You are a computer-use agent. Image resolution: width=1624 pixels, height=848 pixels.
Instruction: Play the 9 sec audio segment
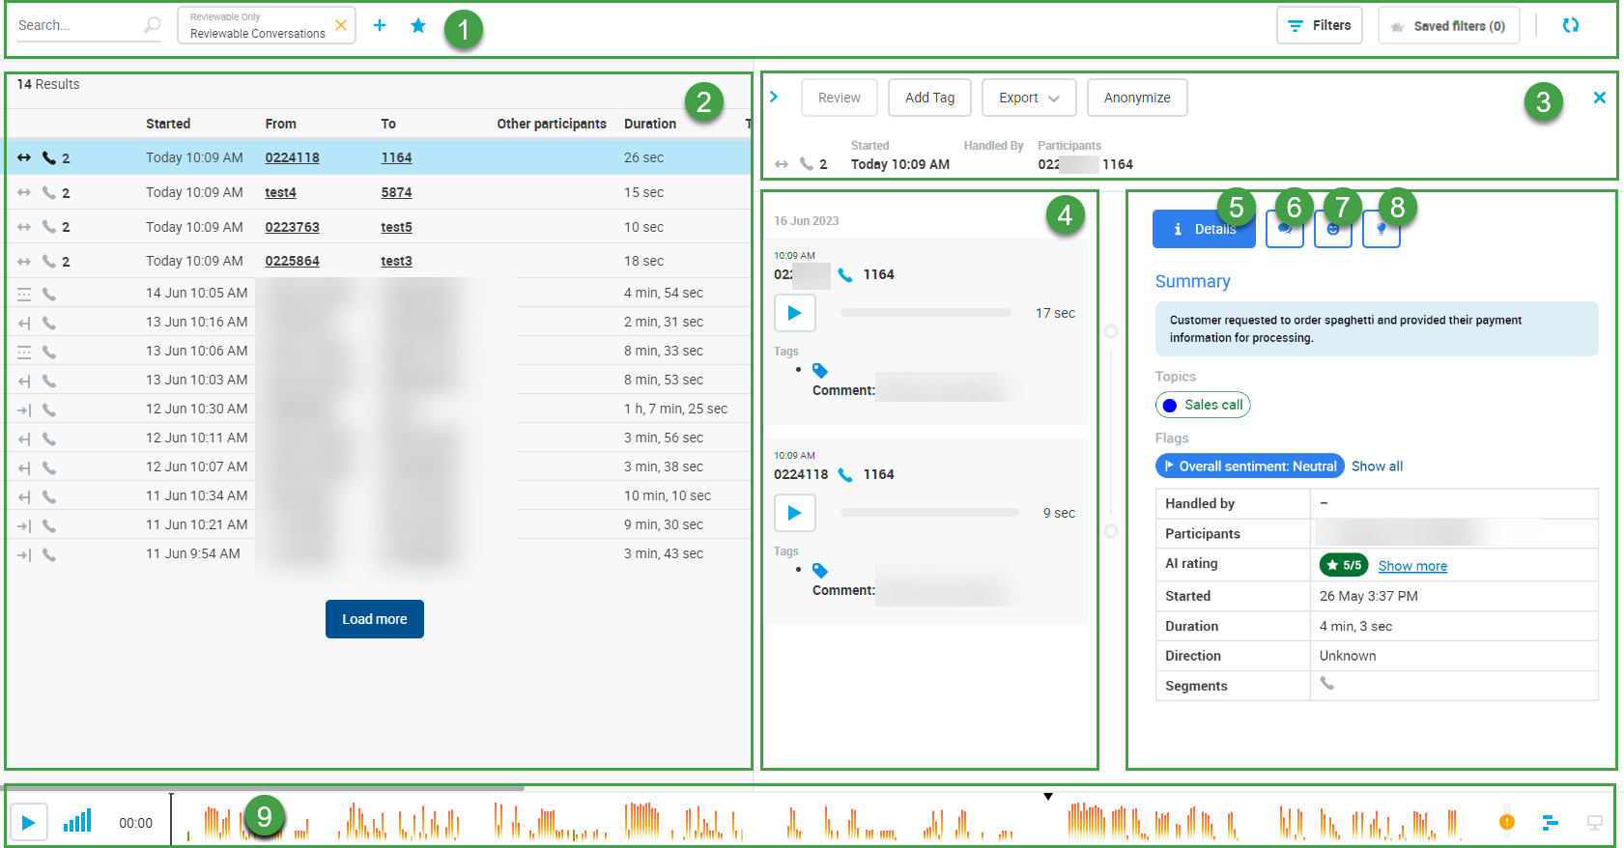[794, 513]
